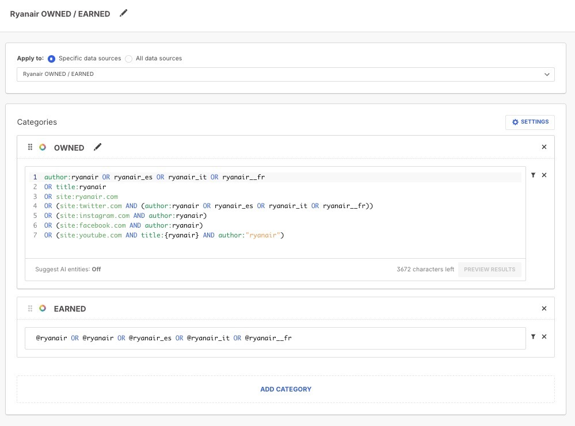
Task: Expand the Ryanair OWNED / EARNED data source dropdown
Action: point(285,74)
